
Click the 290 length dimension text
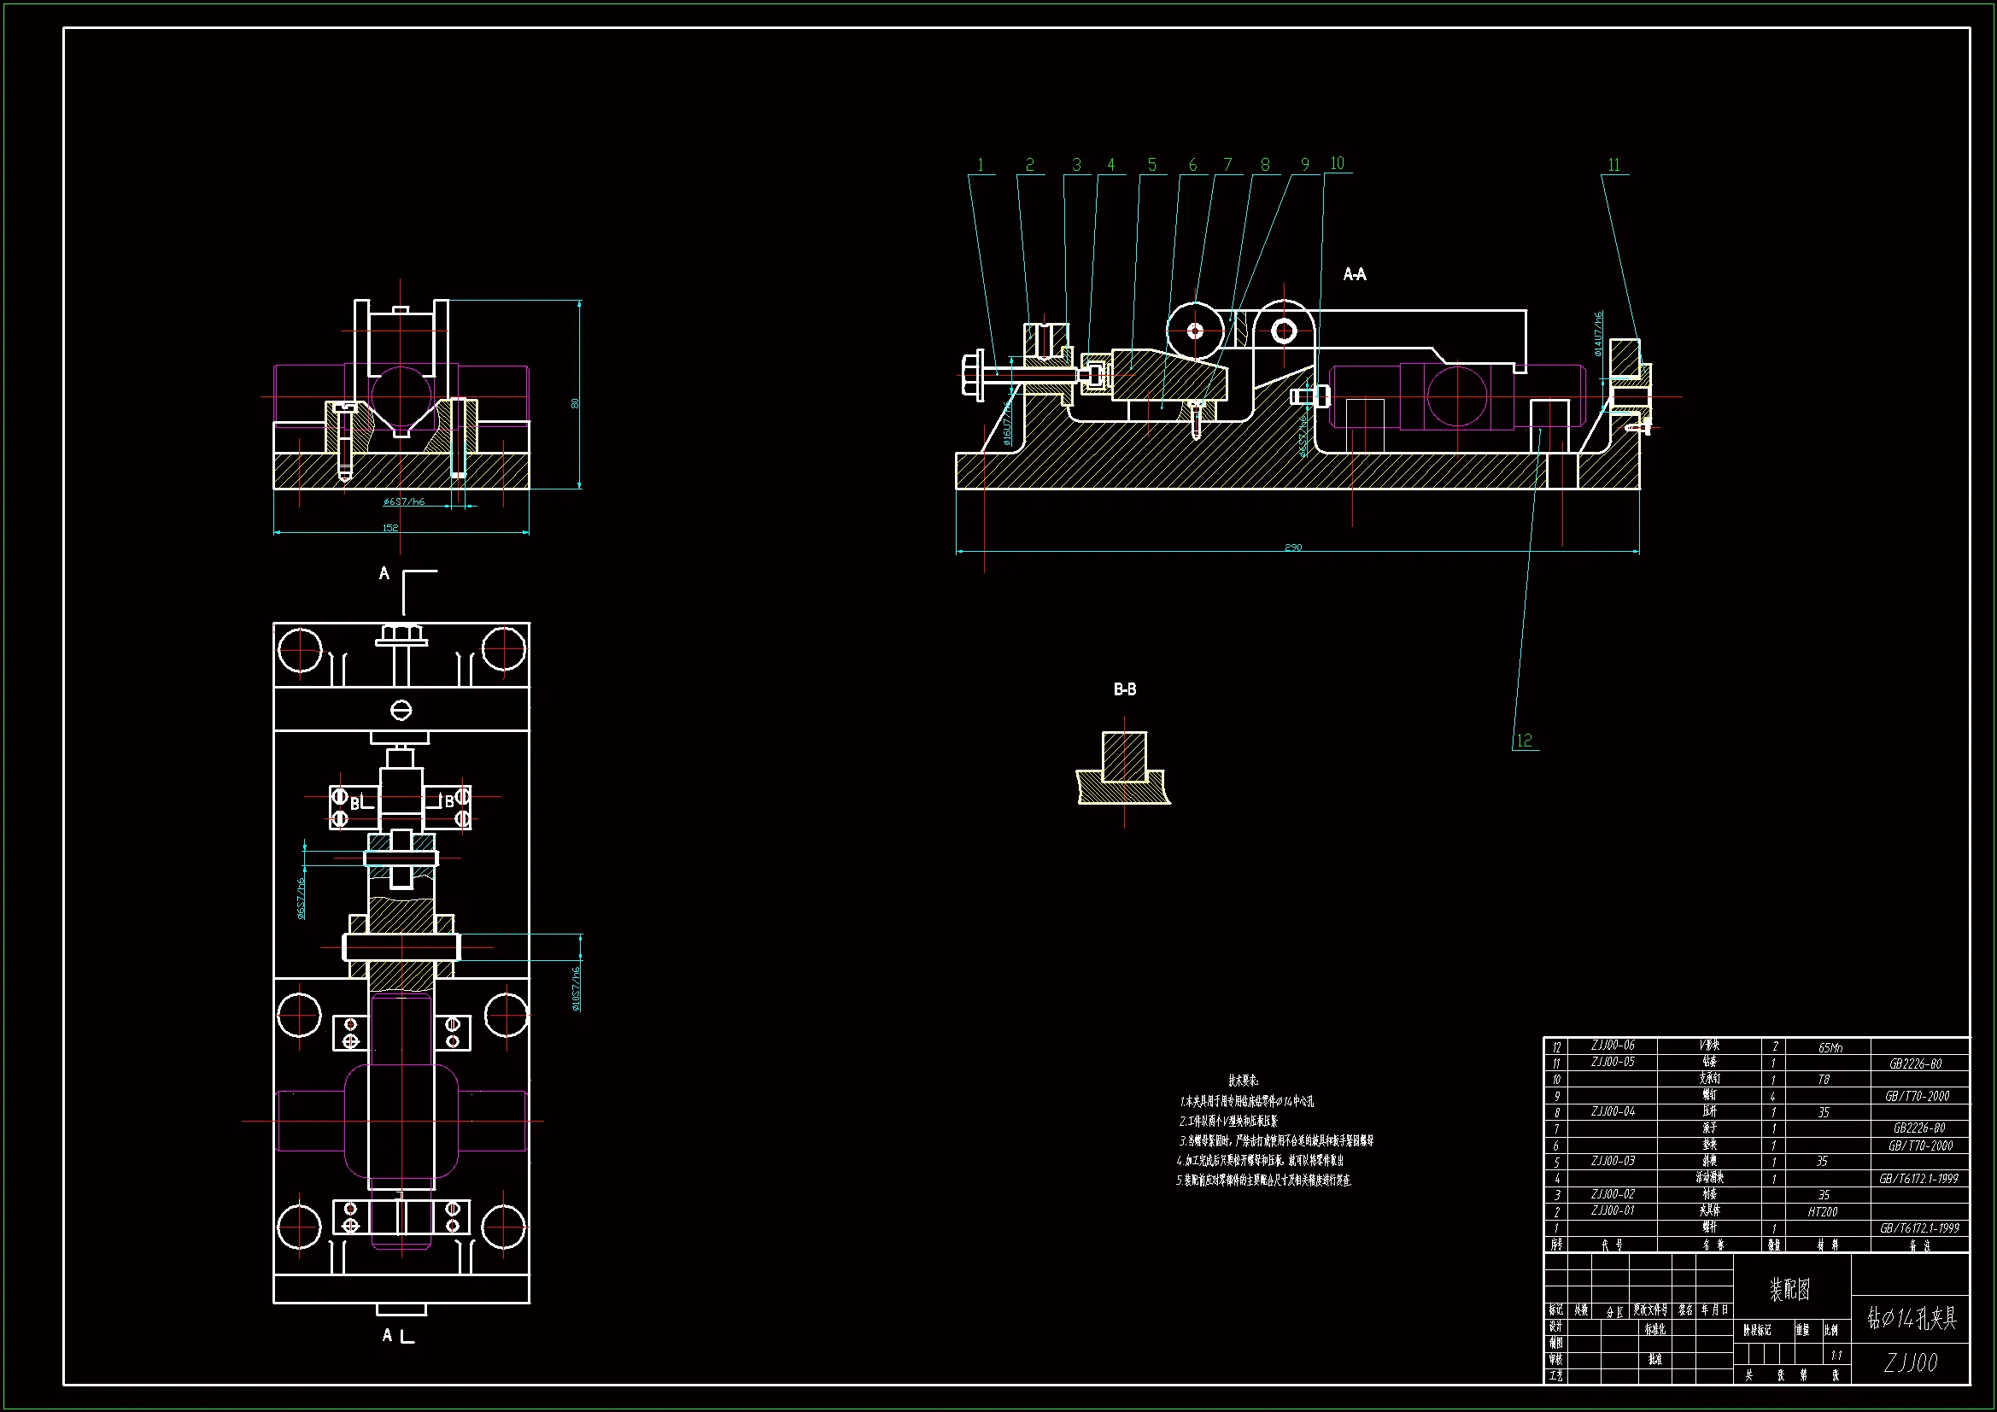click(x=1293, y=548)
